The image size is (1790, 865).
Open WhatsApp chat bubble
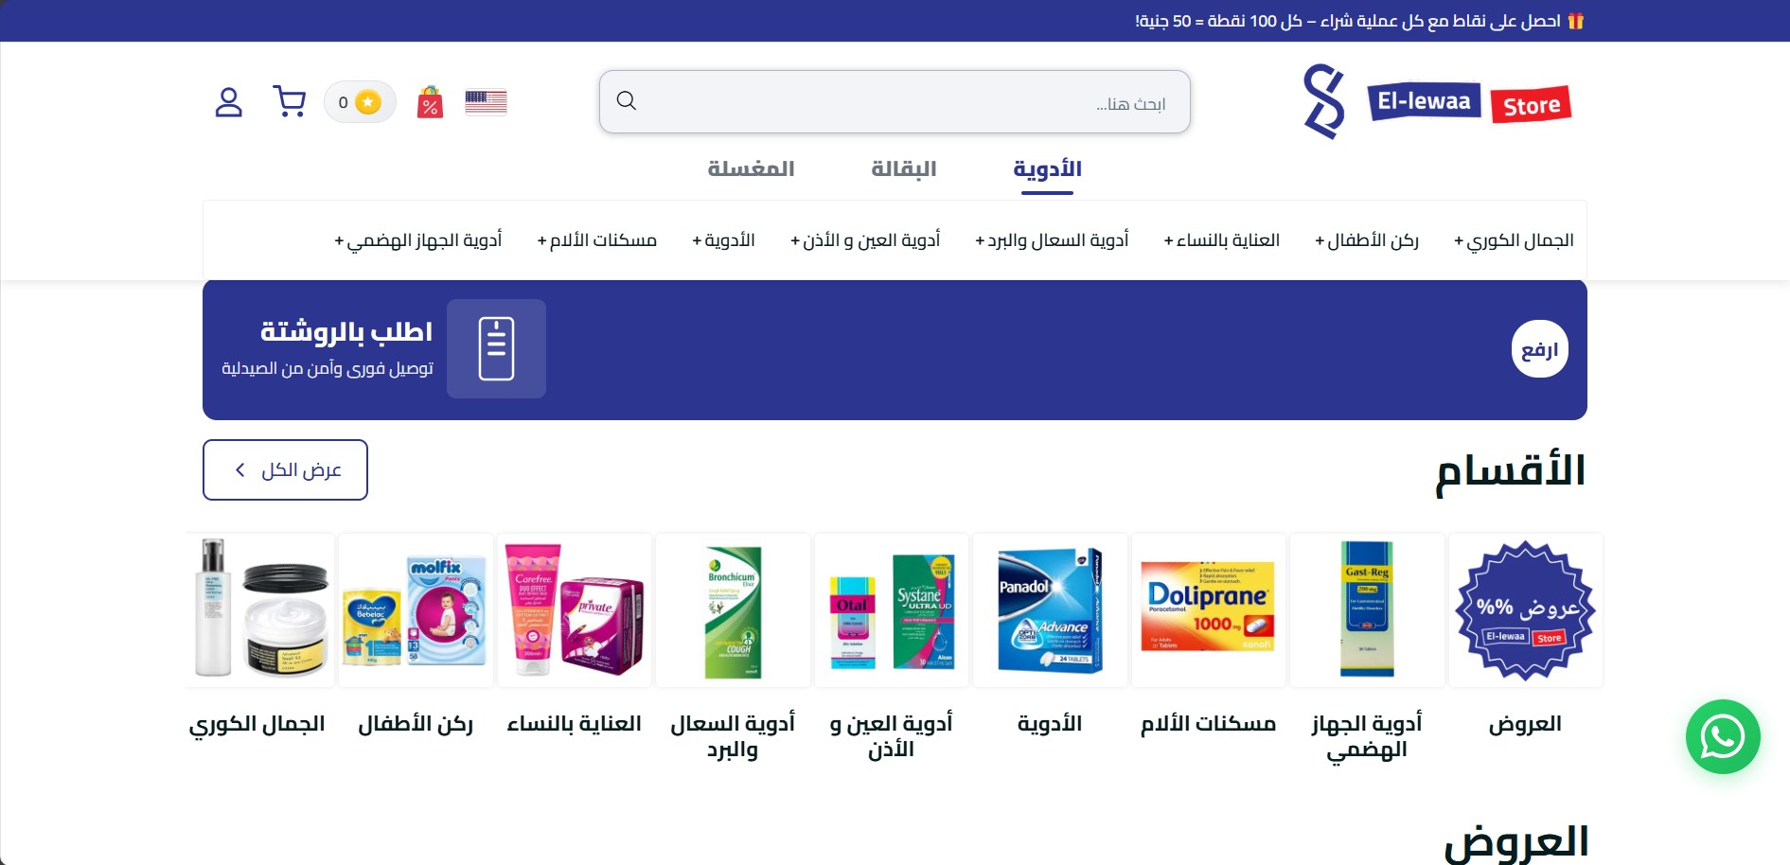coord(1723,736)
